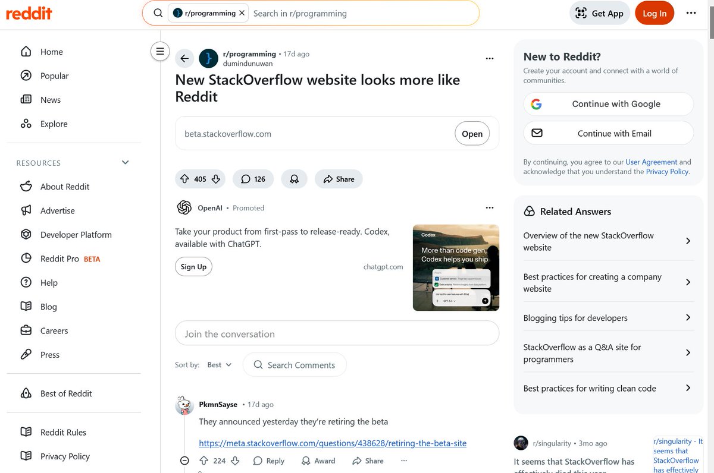
Task: Click the Reddit Rules icon
Action: [26, 432]
